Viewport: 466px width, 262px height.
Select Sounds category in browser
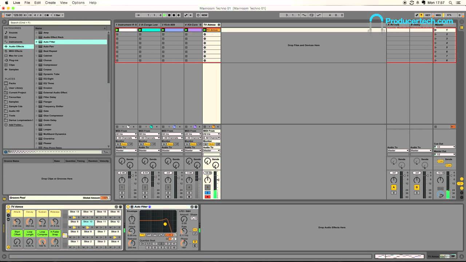(13, 33)
